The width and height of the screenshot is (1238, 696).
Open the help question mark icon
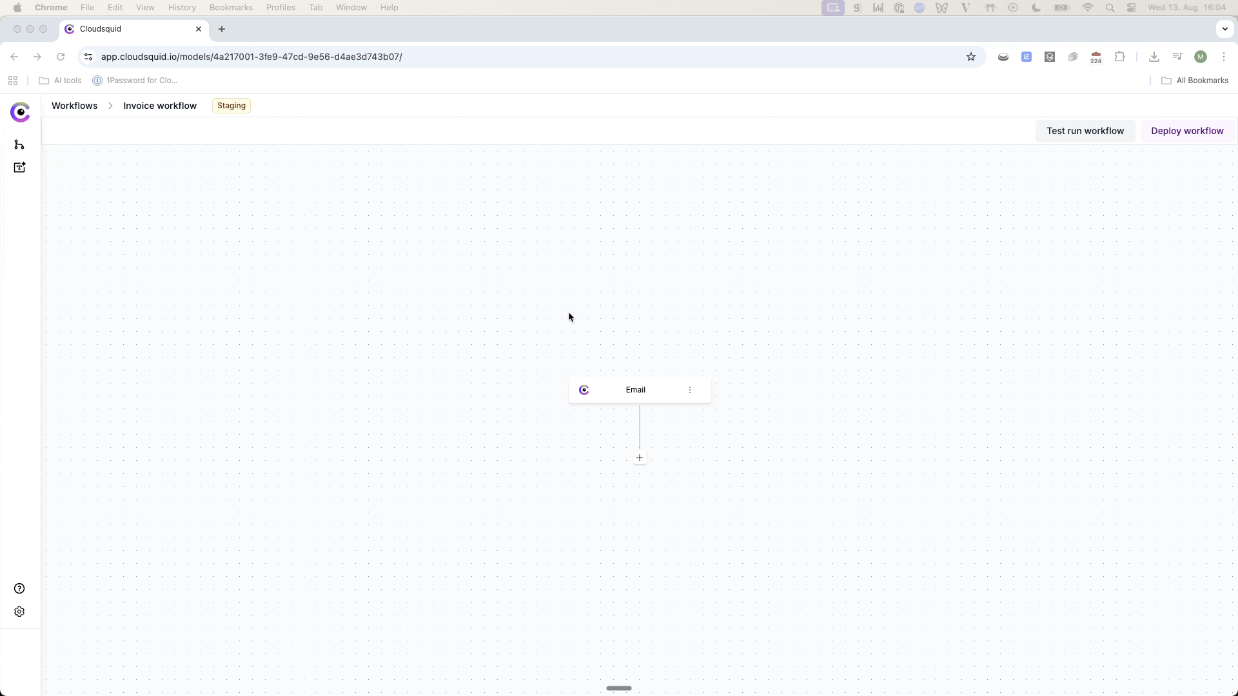19,588
